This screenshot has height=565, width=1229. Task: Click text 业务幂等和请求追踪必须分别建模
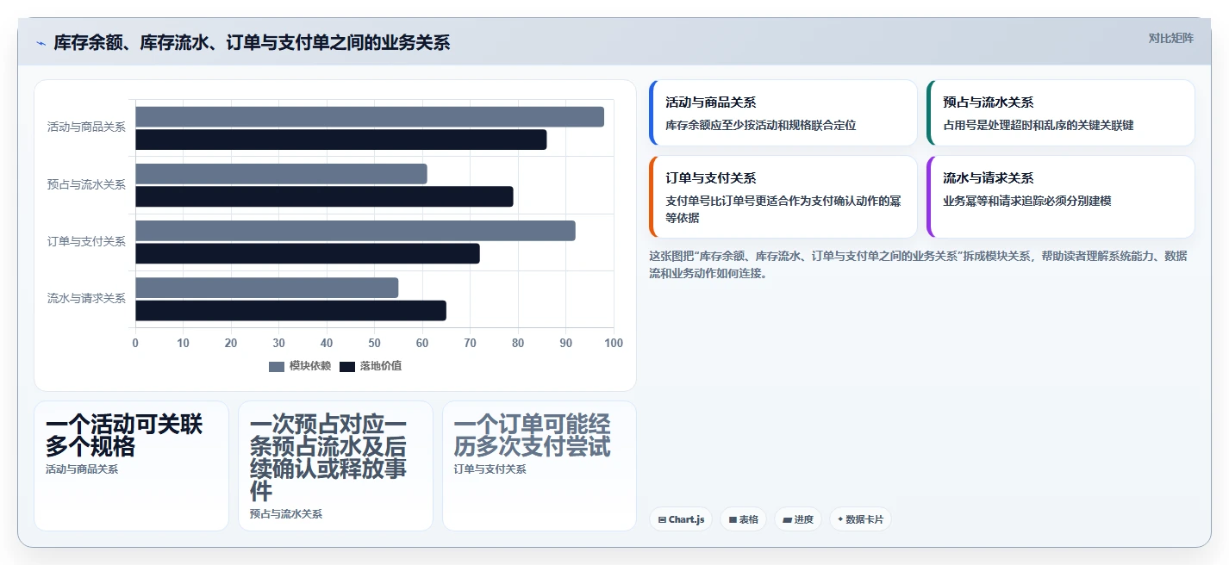(1027, 201)
